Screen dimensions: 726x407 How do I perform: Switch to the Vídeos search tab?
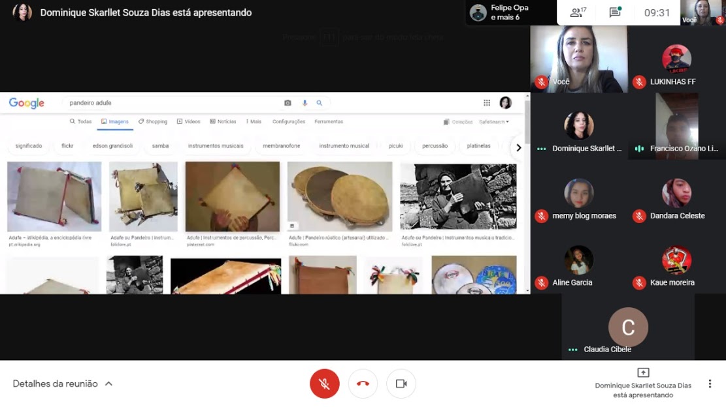point(188,122)
